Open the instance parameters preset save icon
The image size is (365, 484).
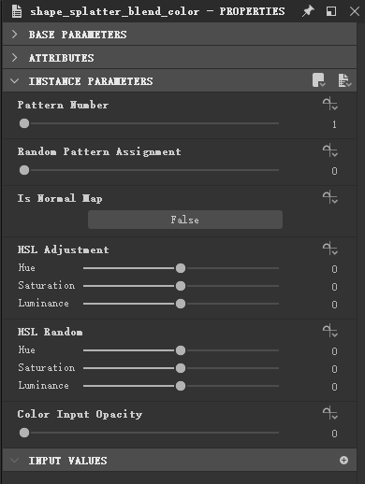pyautogui.click(x=319, y=80)
